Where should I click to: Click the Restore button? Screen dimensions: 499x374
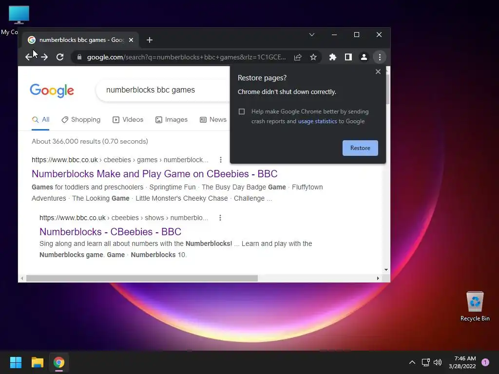(360, 148)
